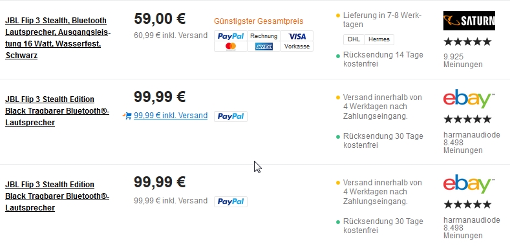Viewport: 510px width, 246px height.
Task: Click the blue 99,99 € inkl. Versand link
Action: pyautogui.click(x=171, y=116)
